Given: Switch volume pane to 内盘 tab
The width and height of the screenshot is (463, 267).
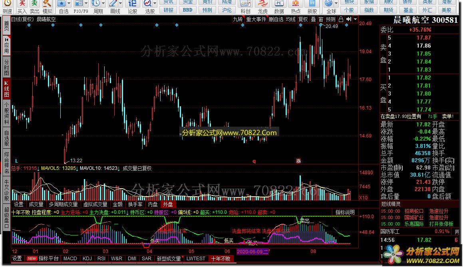Looking at the screenshot, I should click(x=153, y=204).
